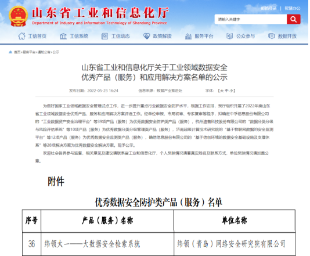Go to 服务平台 in the breadcrumb
The width and height of the screenshot is (310, 256).
point(29,52)
